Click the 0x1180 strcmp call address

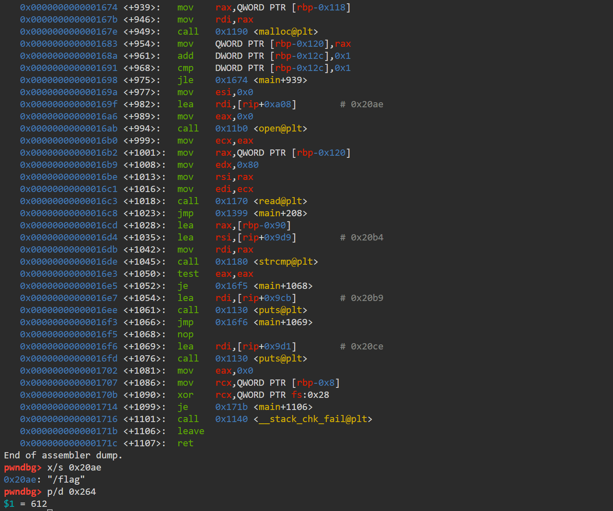(x=232, y=262)
